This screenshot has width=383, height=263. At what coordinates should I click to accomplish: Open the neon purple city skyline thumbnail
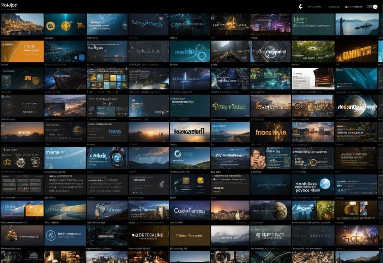(270, 24)
